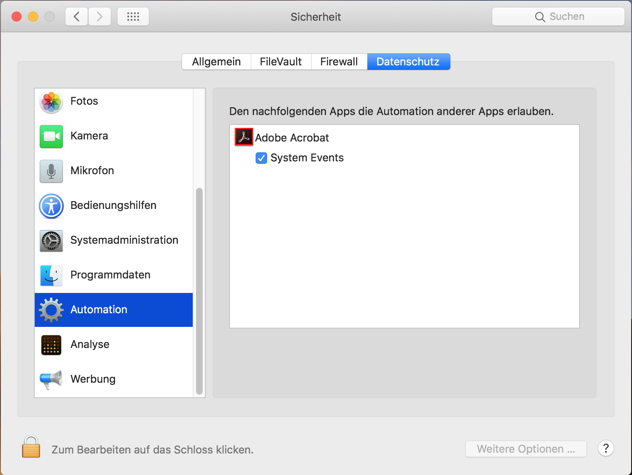Click the Systemadministration gear icon
Screen dimensions: 632x475
(x=50, y=241)
